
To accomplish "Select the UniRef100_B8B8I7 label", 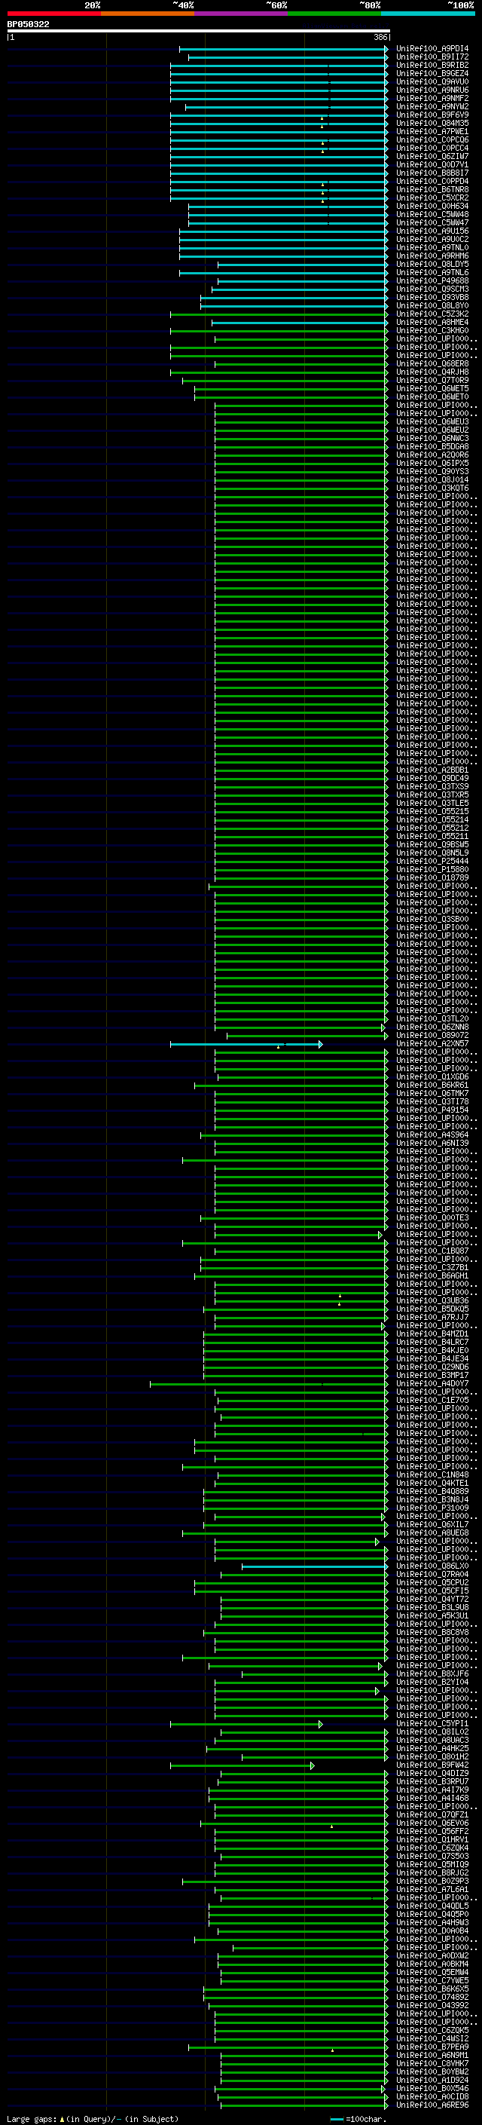I will tap(432, 173).
